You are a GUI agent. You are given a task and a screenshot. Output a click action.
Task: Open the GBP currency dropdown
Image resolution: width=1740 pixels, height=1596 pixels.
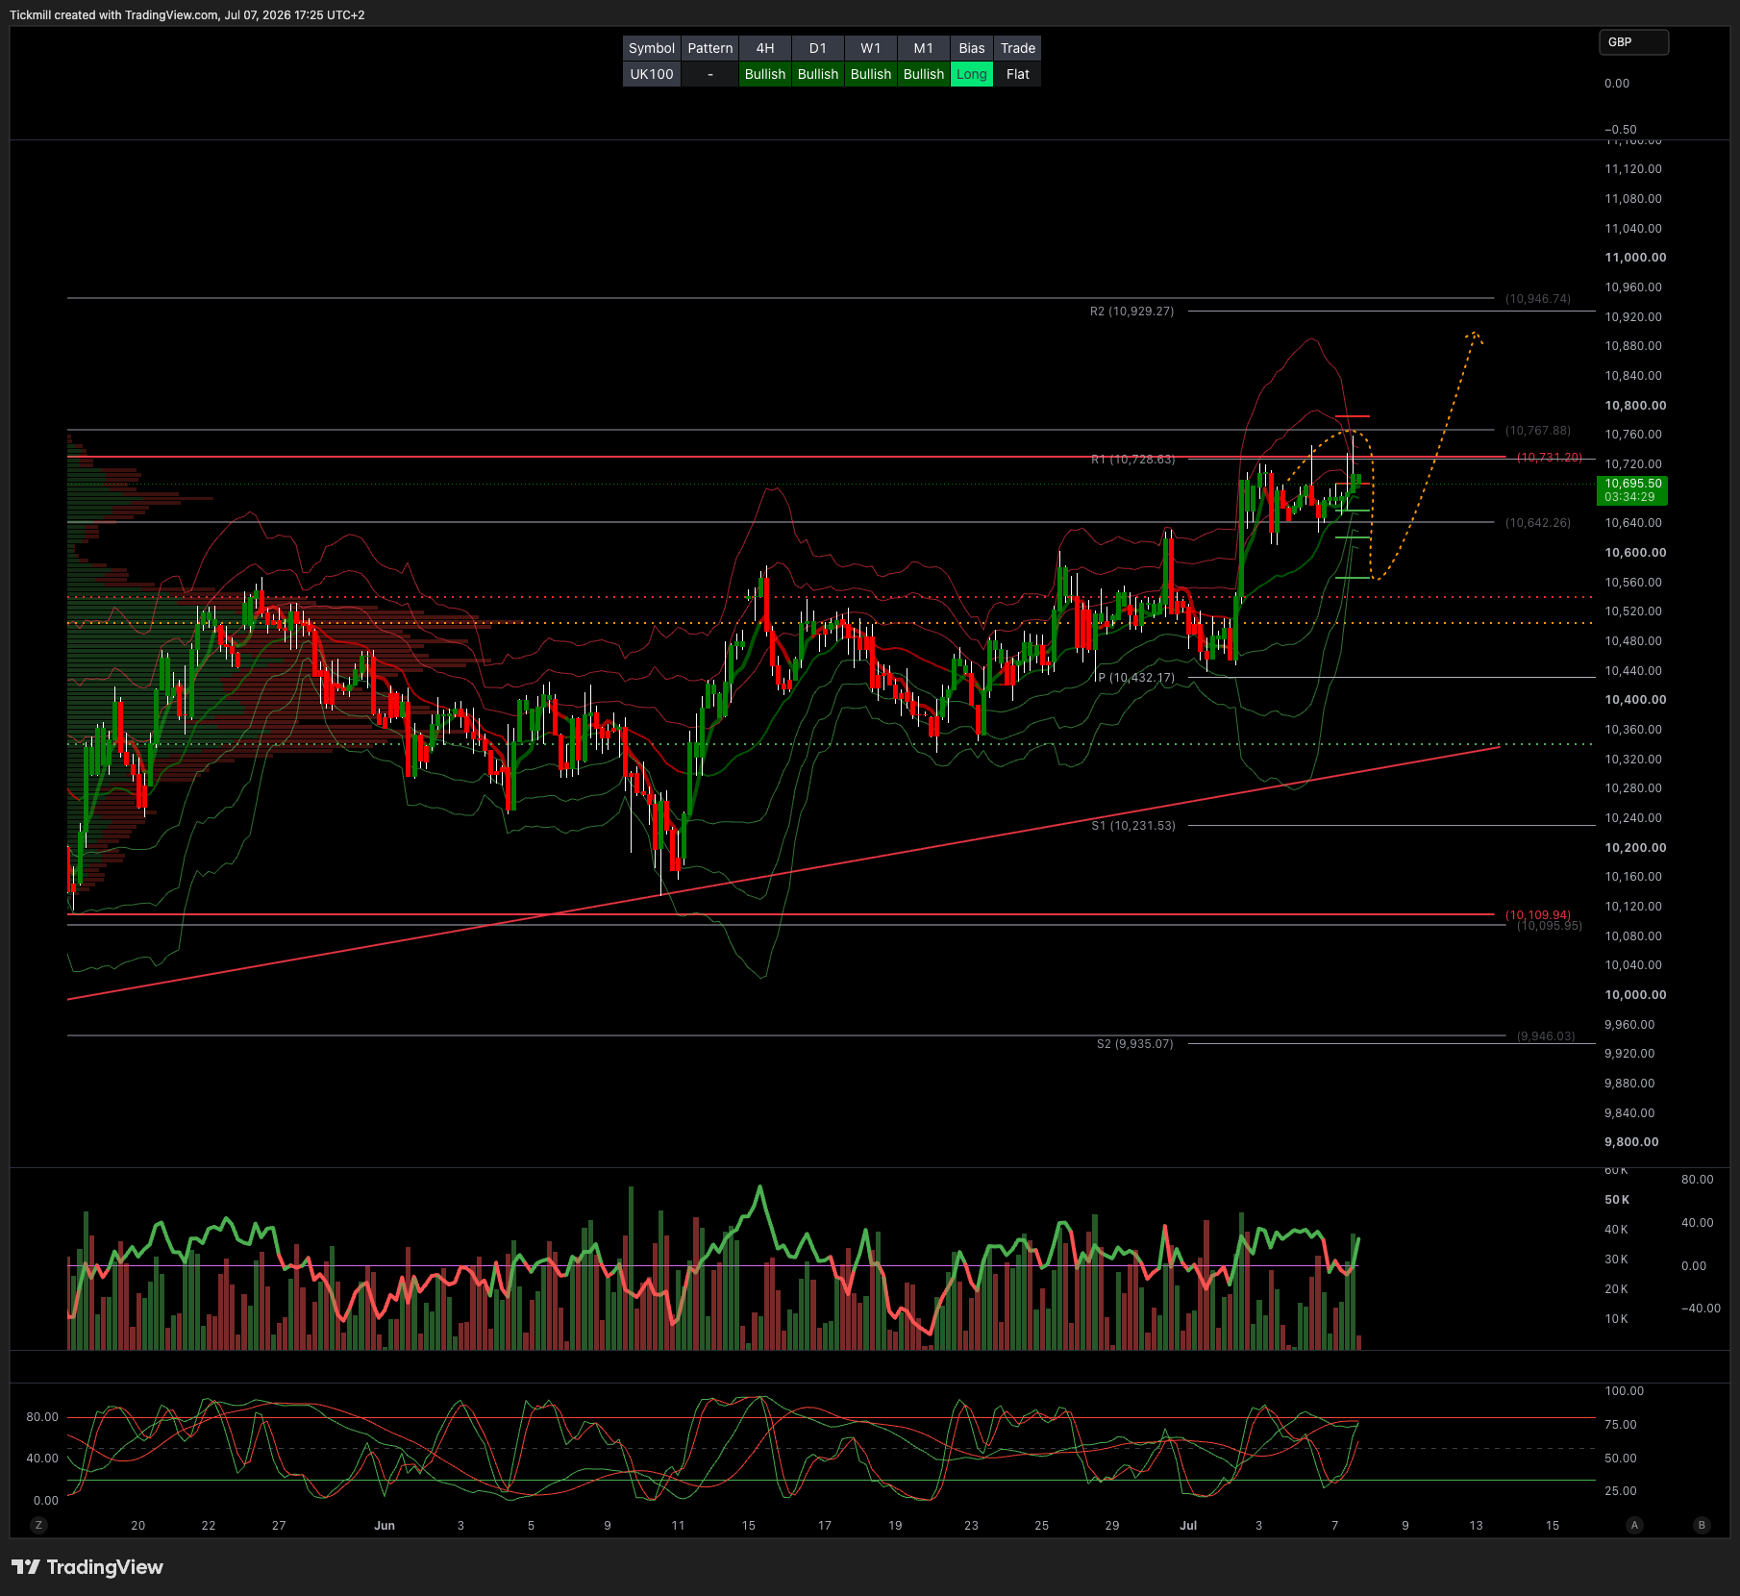1633,42
